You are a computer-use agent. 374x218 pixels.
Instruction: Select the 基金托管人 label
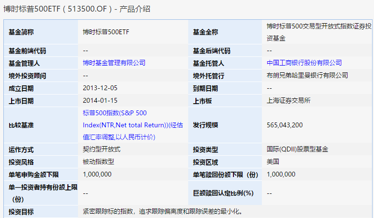(x=208, y=63)
